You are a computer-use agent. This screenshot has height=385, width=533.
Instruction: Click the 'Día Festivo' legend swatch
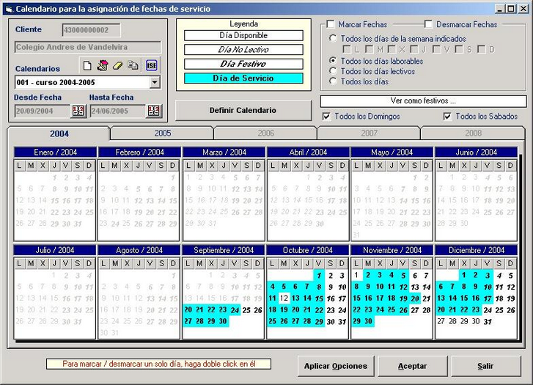point(243,64)
